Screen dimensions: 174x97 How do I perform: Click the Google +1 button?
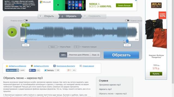[x=69, y=70]
